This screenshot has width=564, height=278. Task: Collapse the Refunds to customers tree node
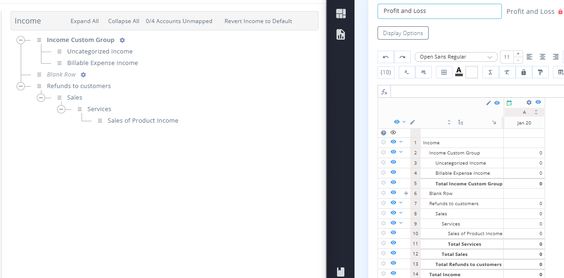coord(21,86)
